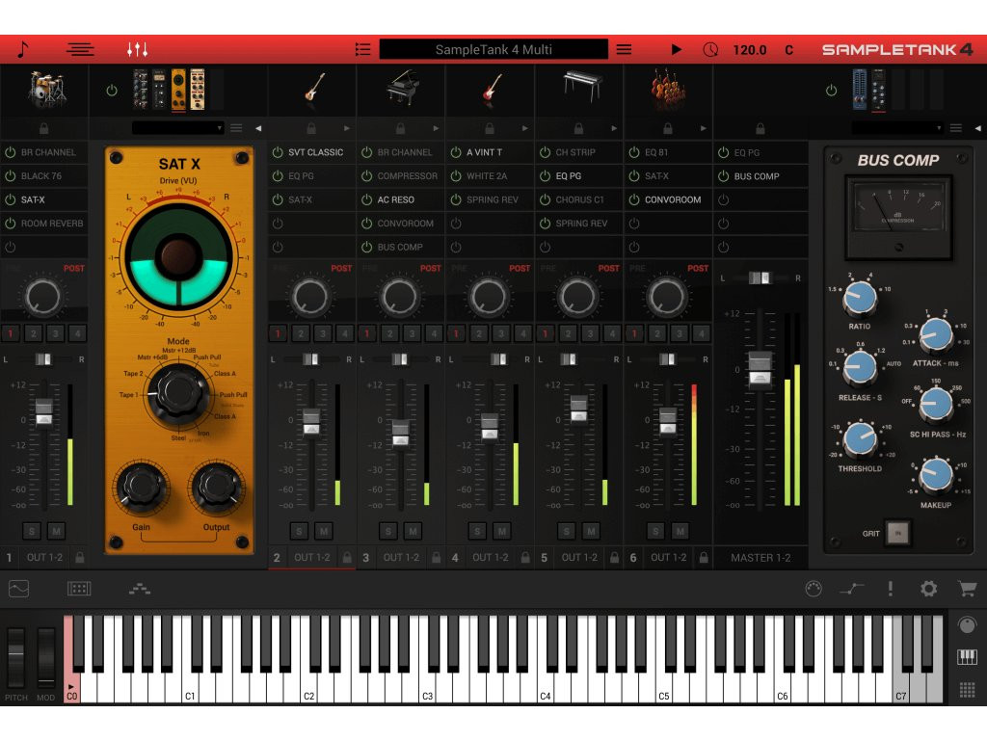Open channel 2 OUT 1-2 output selector
This screenshot has width=987, height=740.
311,557
